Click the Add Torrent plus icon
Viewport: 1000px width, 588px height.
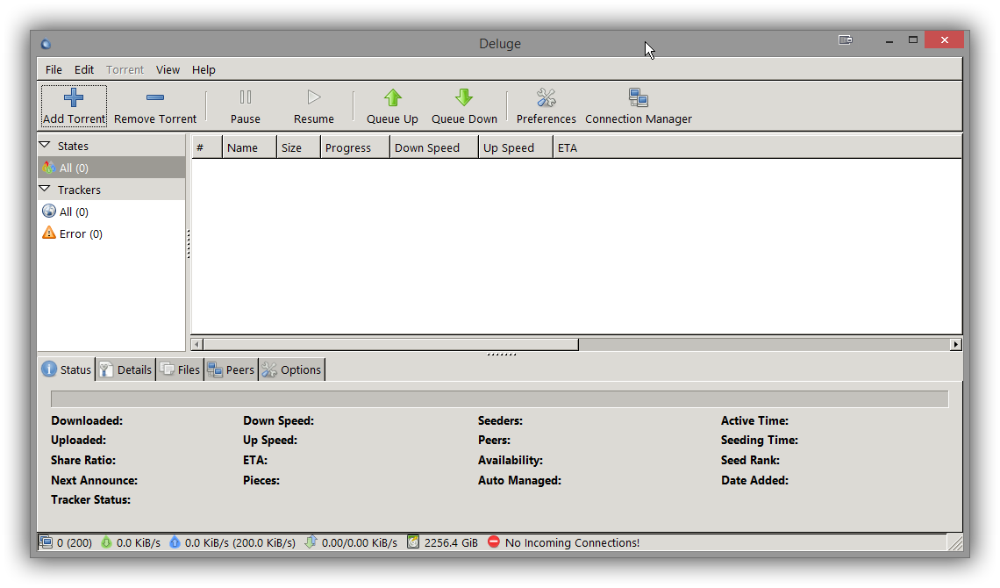pyautogui.click(x=74, y=97)
